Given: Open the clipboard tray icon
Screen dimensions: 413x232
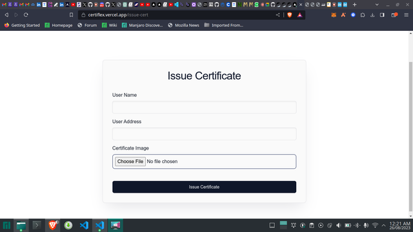Looking at the screenshot, I should (312, 226).
